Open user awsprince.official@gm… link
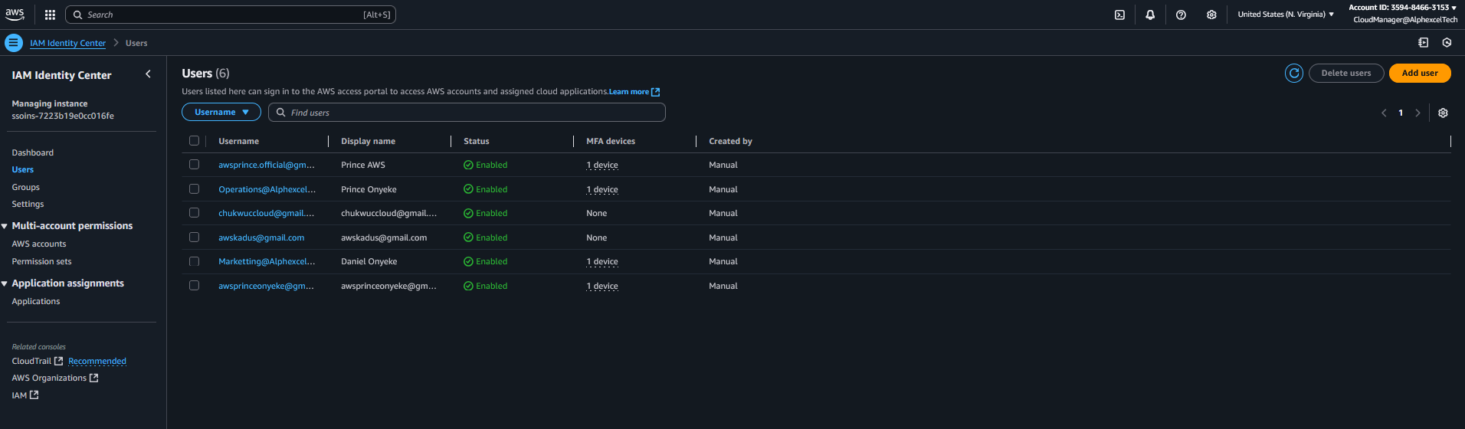Viewport: 1465px width, 429px height. tap(267, 165)
